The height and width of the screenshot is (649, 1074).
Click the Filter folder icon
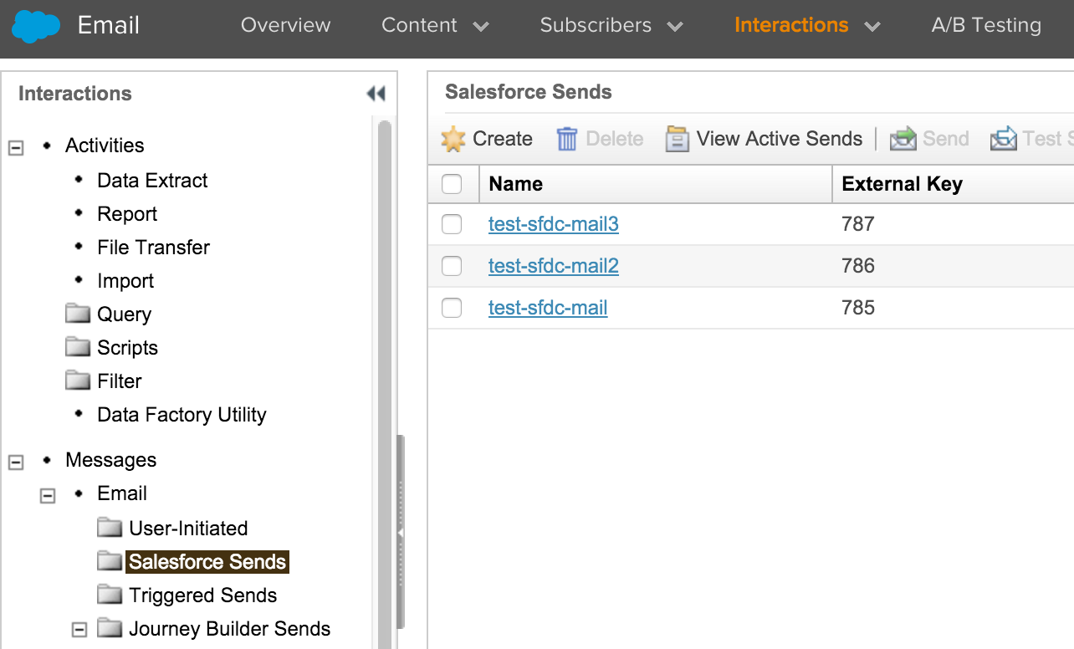click(x=78, y=381)
